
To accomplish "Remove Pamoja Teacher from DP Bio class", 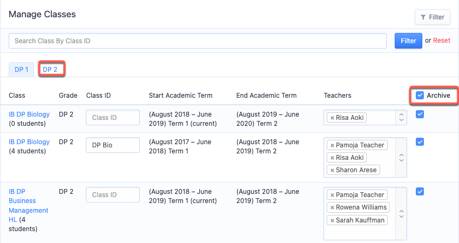I will (x=332, y=145).
